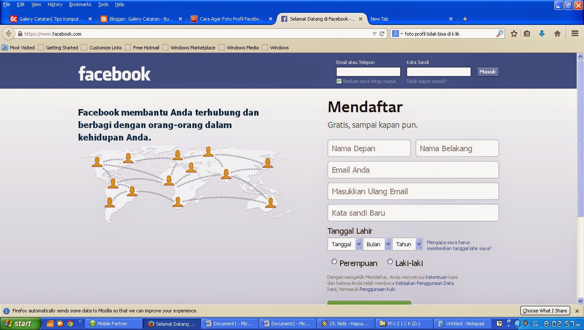
Task: Click the Facebook logo
Action: [114, 73]
